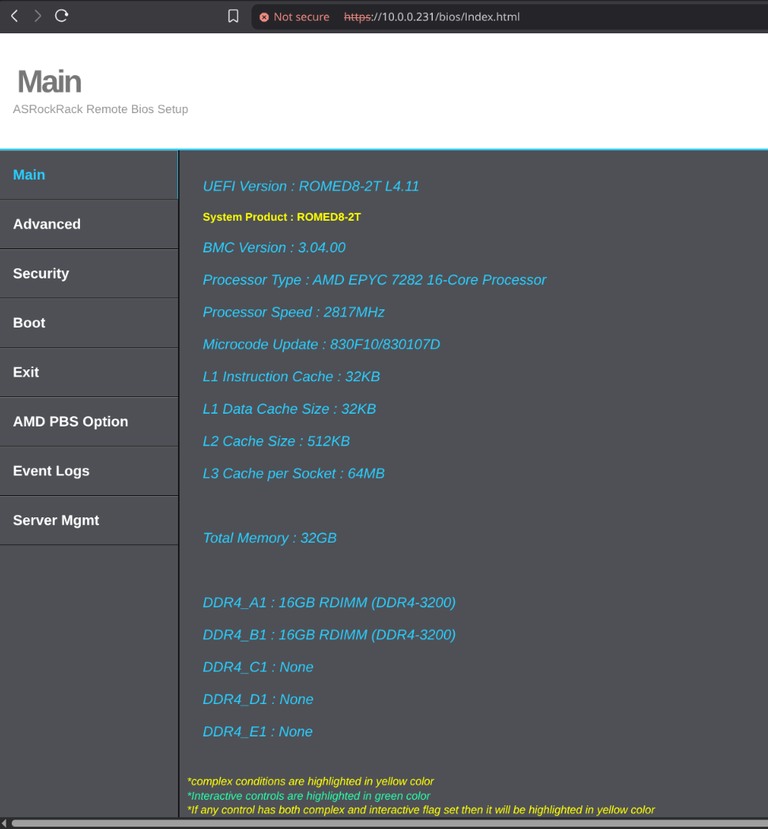This screenshot has width=768, height=829.
Task: Click the UEFI Version line
Action: (311, 187)
